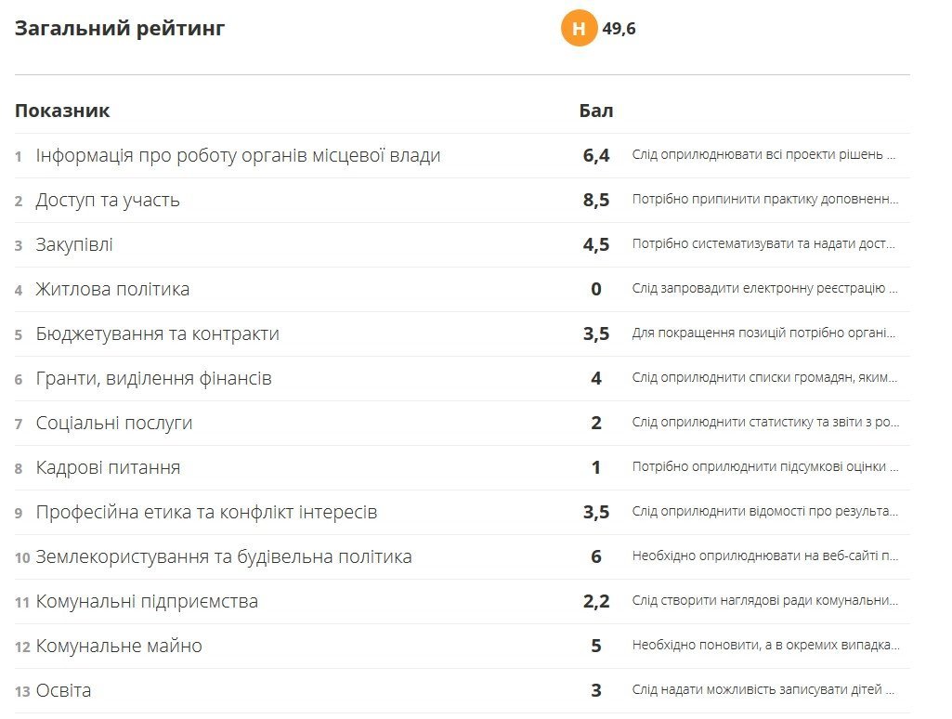Expand recommendation 'Потрібно припинити практику доповнення'
This screenshot has height=719, width=952.
point(764,200)
